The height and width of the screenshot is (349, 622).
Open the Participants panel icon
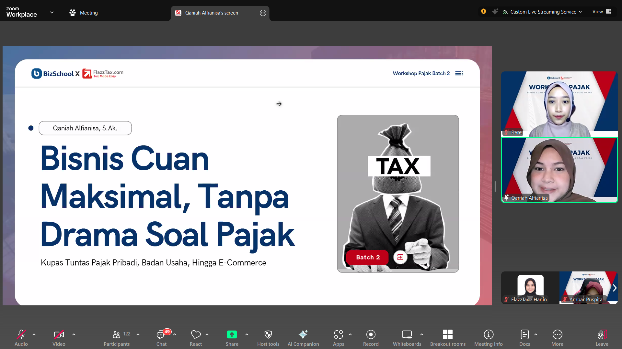(117, 334)
